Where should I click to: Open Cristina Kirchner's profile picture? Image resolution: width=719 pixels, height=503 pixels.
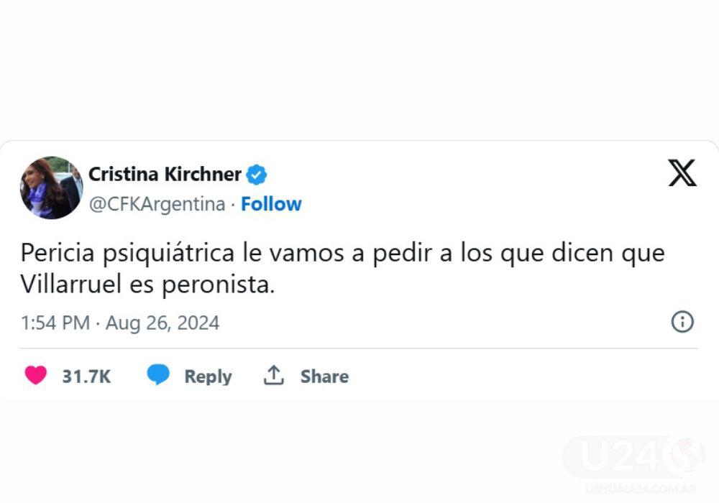tap(52, 188)
